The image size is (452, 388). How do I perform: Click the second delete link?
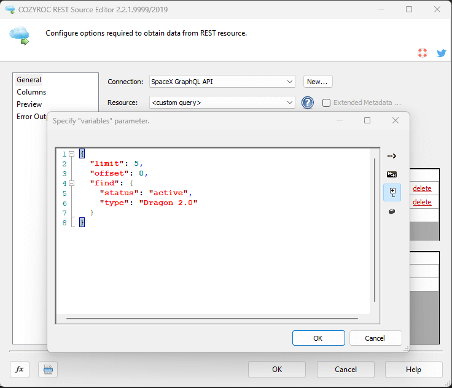[422, 202]
